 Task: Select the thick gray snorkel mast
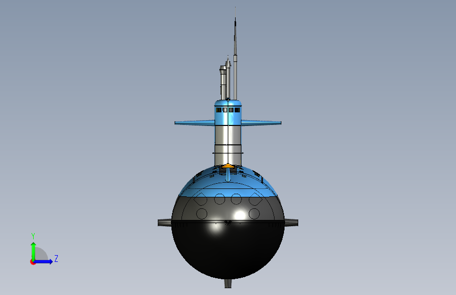pos(223,83)
